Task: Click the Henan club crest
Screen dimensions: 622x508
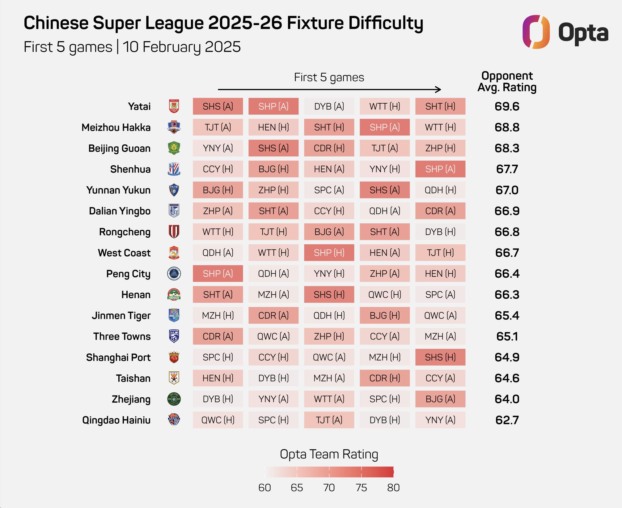Action: [x=174, y=295]
